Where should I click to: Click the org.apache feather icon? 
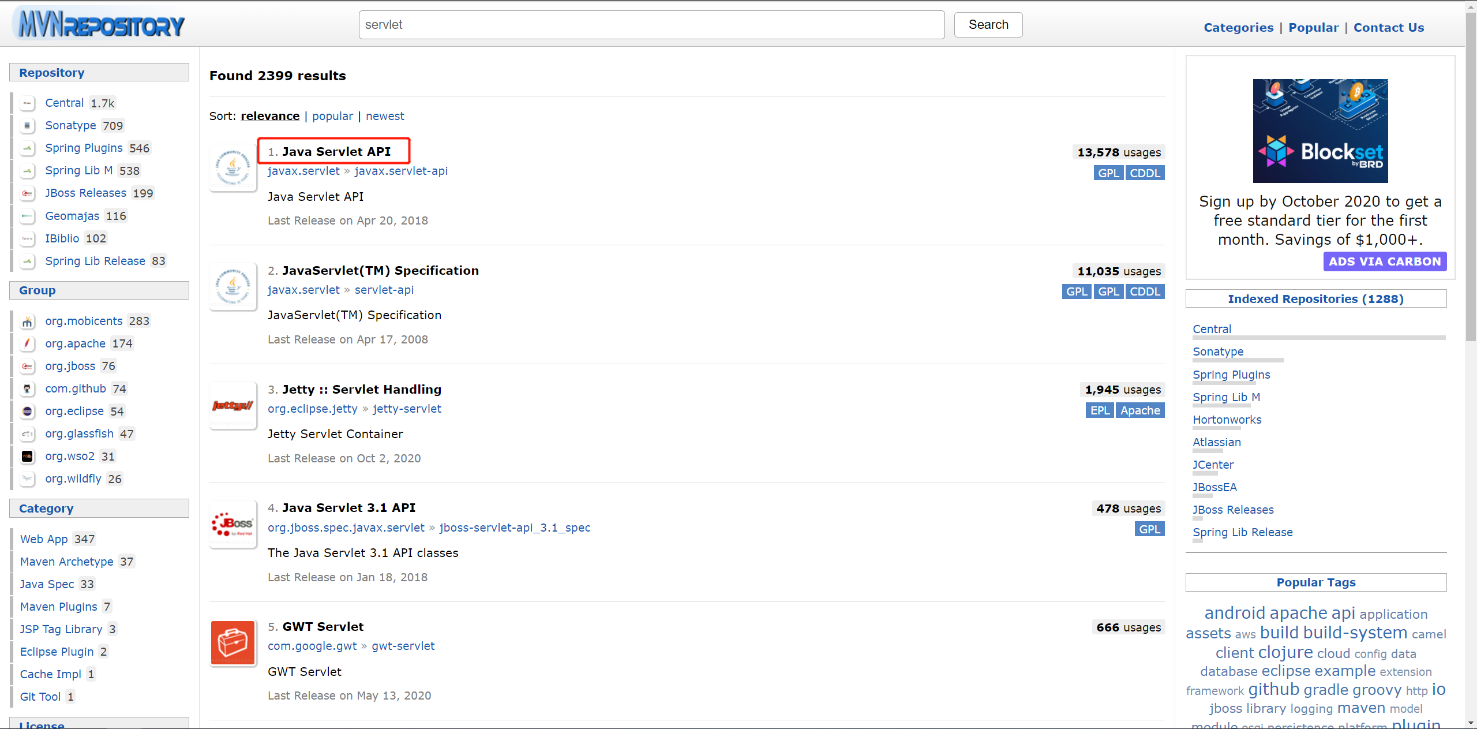[27, 344]
